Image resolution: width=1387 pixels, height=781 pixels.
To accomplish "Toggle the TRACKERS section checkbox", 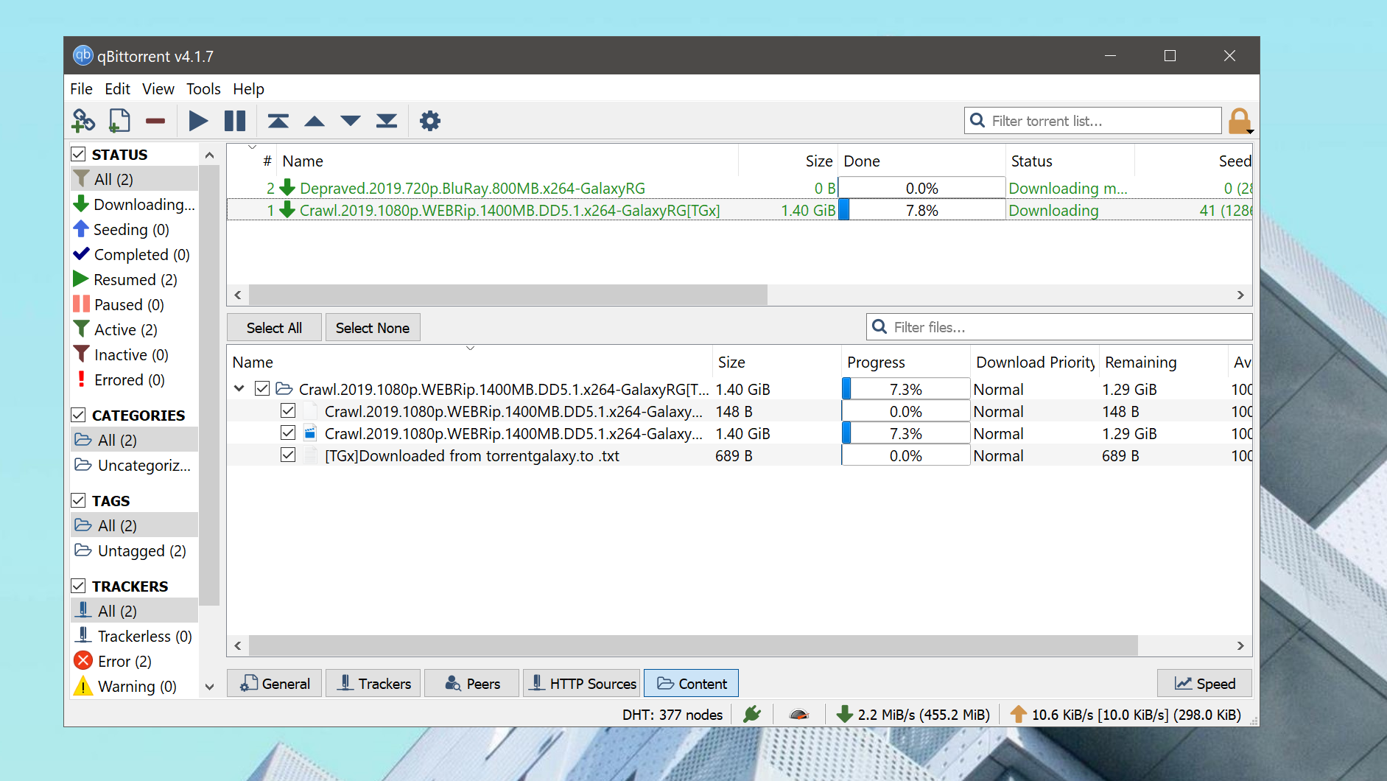I will point(78,586).
